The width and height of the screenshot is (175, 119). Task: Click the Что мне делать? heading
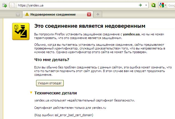coord(52,60)
